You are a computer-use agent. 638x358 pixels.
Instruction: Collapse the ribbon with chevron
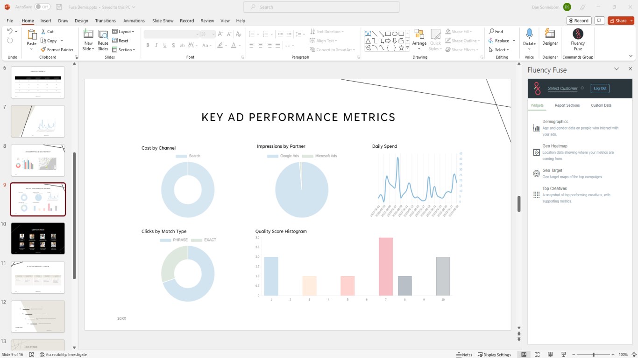point(631,56)
